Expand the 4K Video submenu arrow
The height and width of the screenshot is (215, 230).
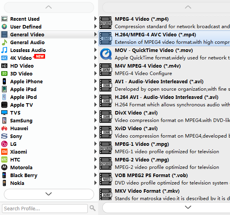[95, 58]
